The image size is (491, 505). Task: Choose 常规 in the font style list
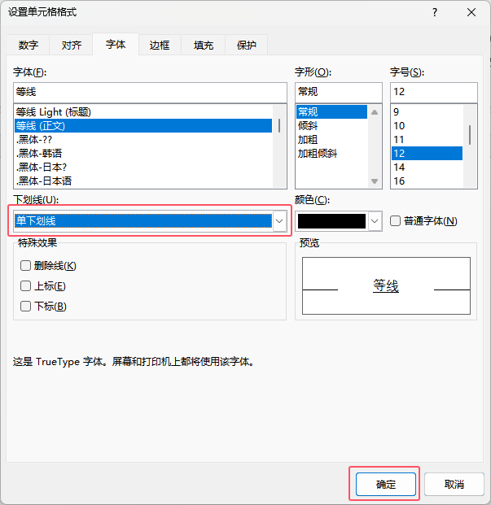click(x=331, y=112)
